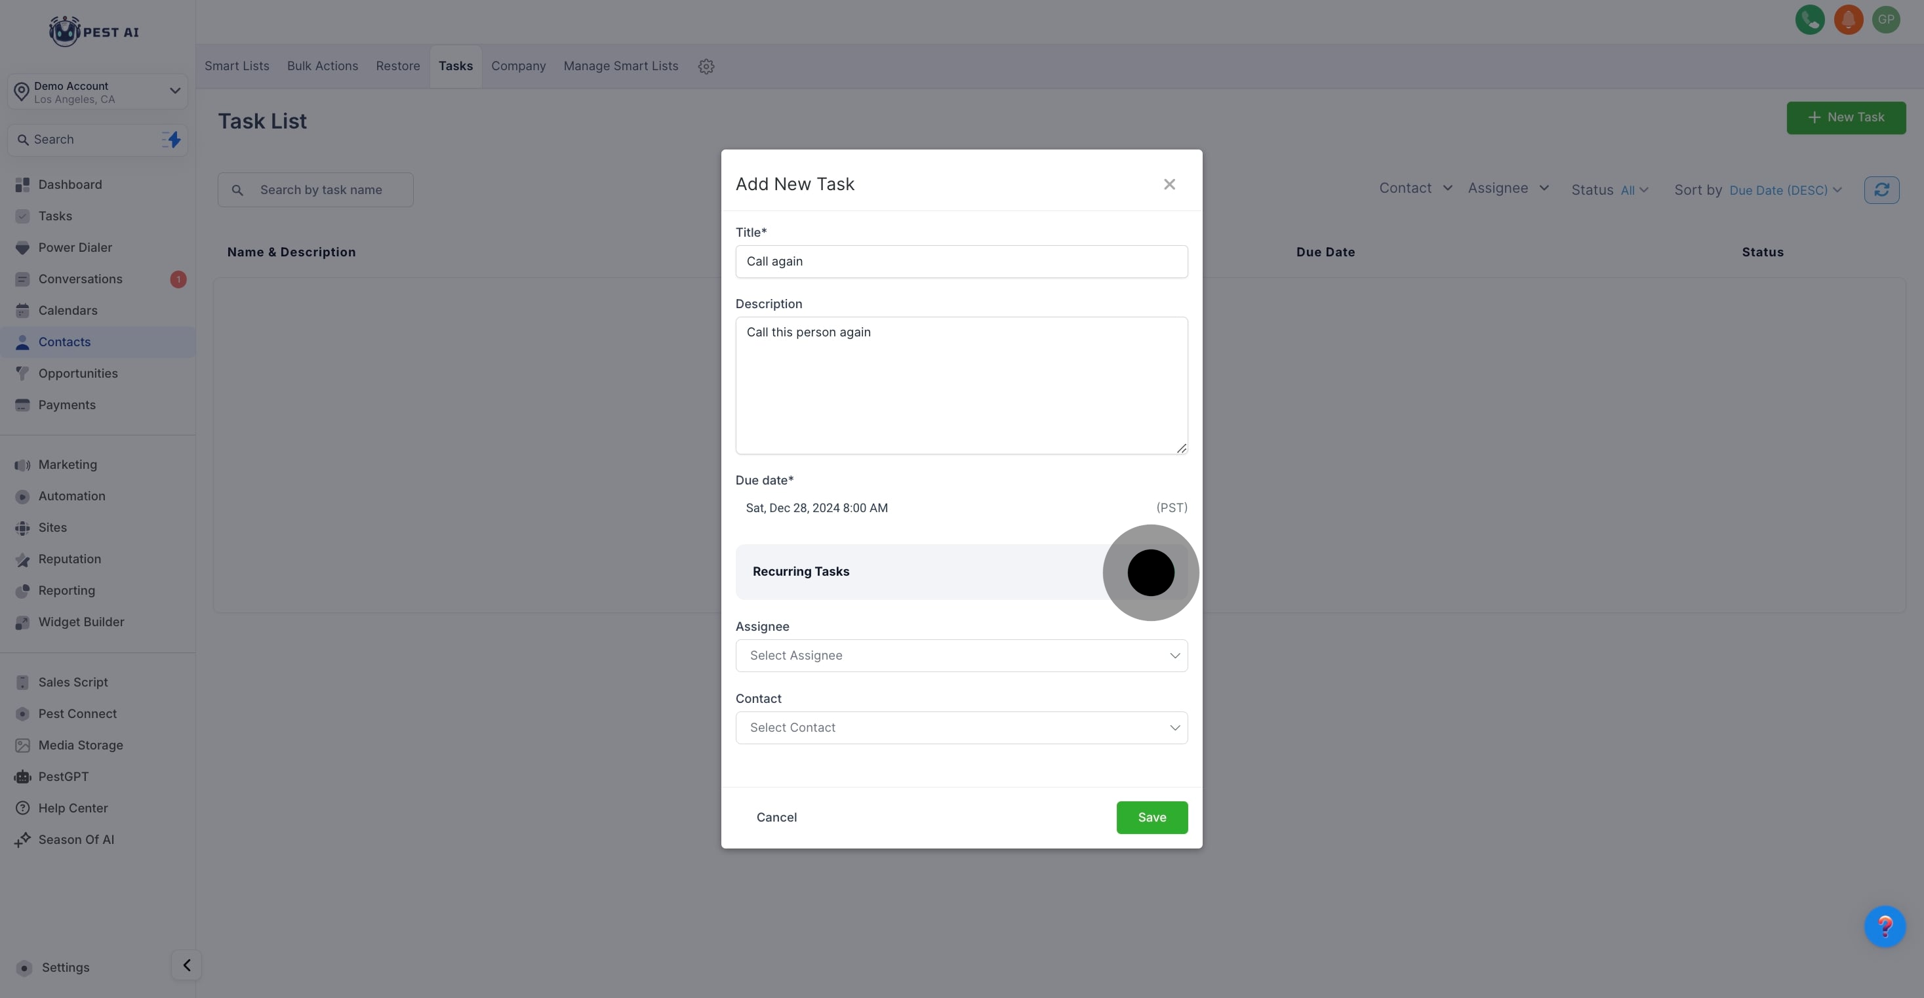
Task: Collapse the sidebar with the arrow icon
Action: point(186,965)
